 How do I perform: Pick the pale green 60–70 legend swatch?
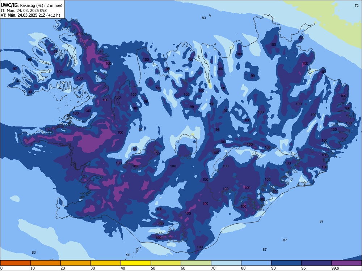tap(196, 263)
